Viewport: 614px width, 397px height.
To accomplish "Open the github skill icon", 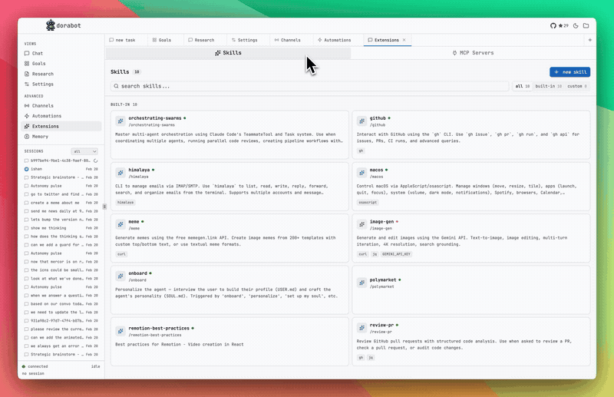I will (361, 121).
